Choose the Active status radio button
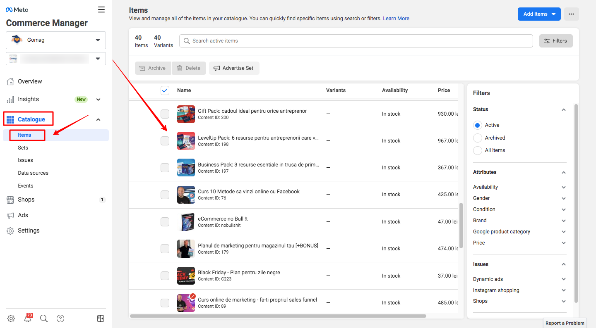This screenshot has width=596, height=328. pyautogui.click(x=478, y=125)
